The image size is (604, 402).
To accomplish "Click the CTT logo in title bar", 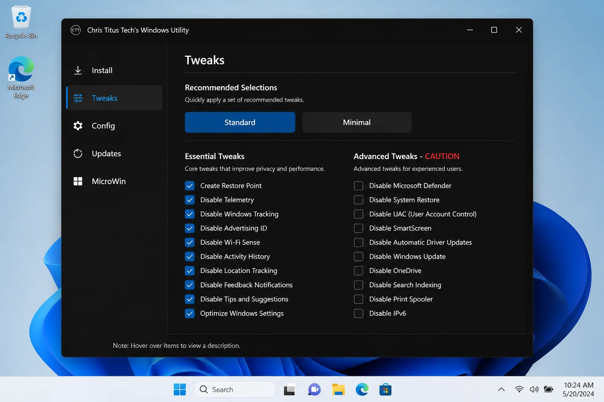I will pyautogui.click(x=75, y=30).
